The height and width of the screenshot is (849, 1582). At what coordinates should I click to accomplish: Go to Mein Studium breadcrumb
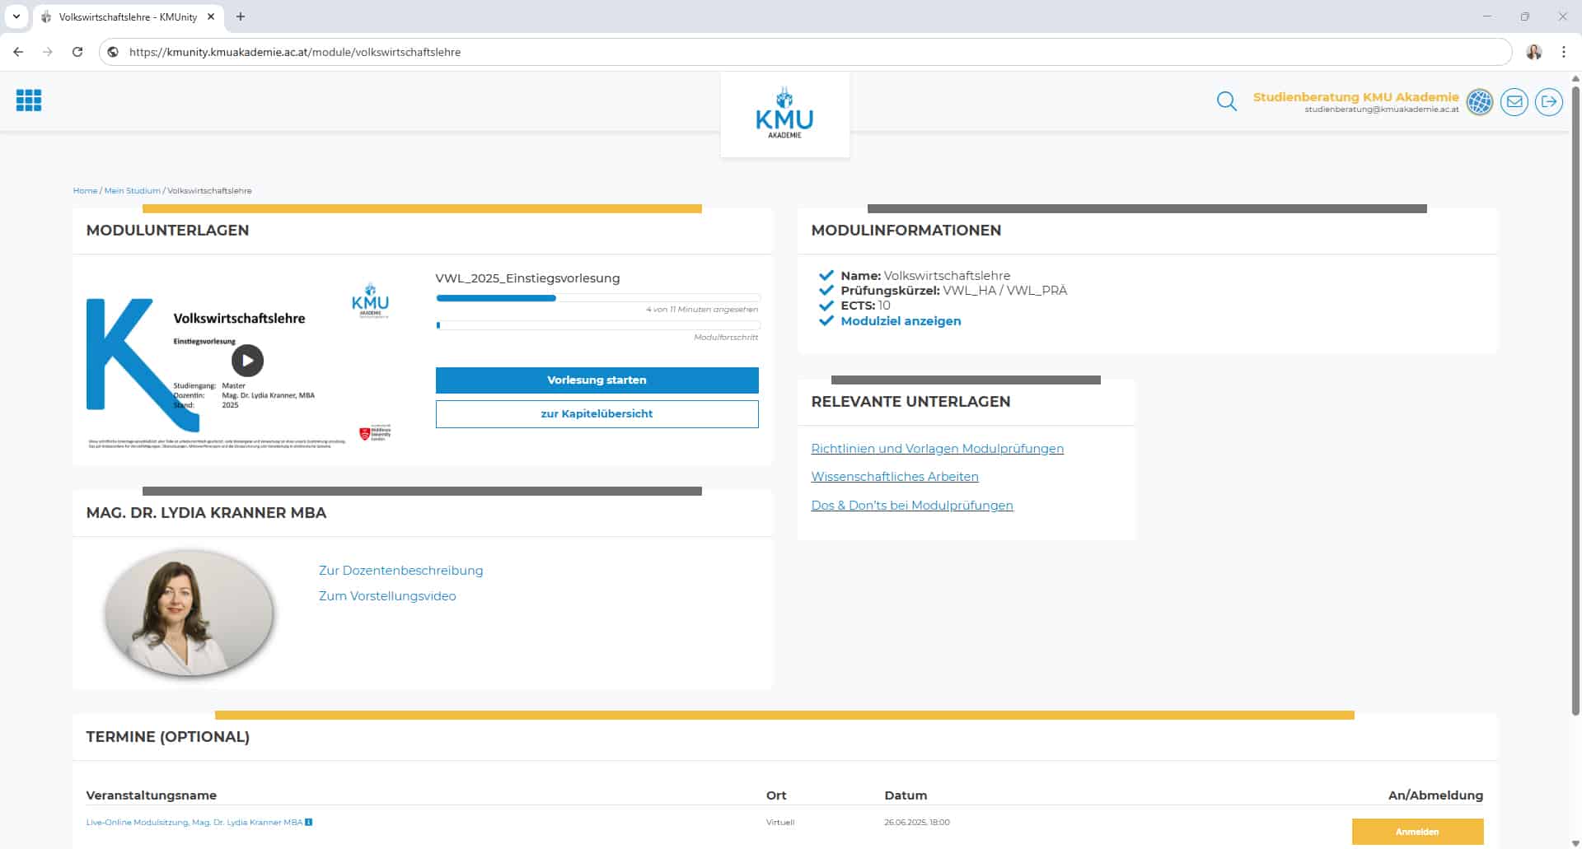(132, 191)
